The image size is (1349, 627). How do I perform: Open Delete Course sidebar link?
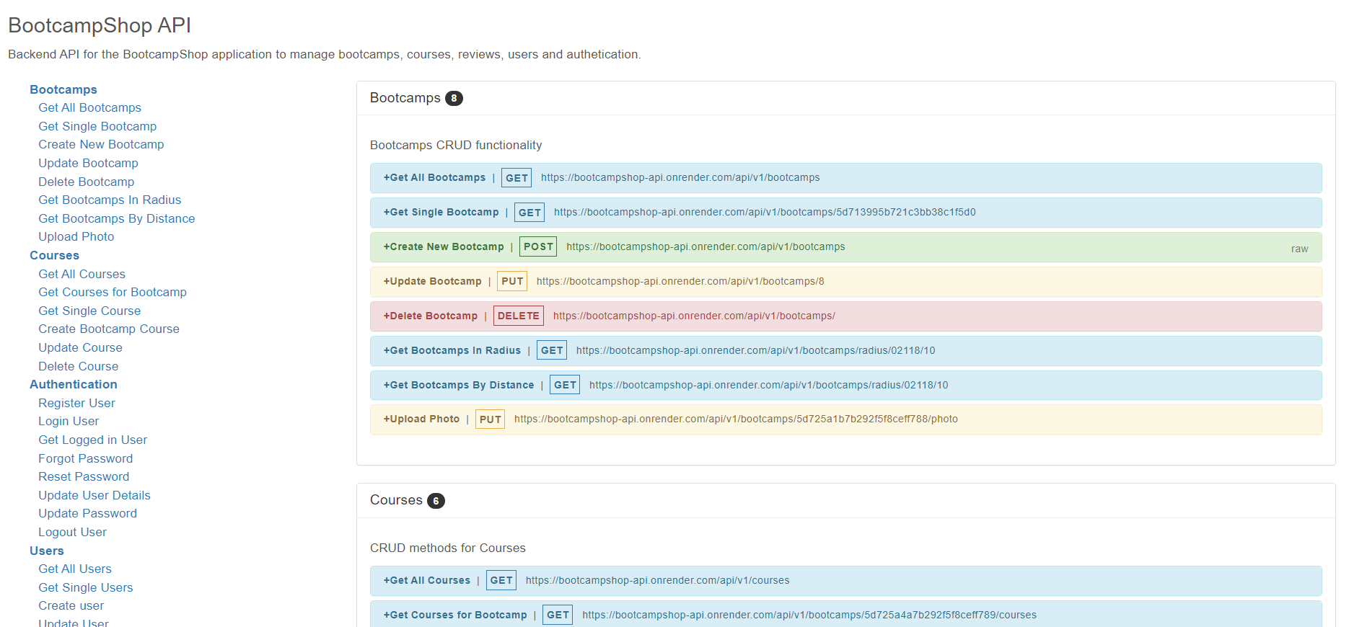[x=78, y=366]
